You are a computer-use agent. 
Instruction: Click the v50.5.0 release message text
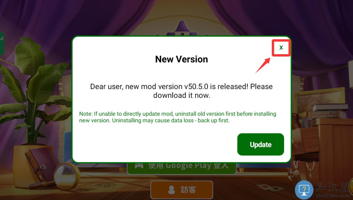click(181, 91)
